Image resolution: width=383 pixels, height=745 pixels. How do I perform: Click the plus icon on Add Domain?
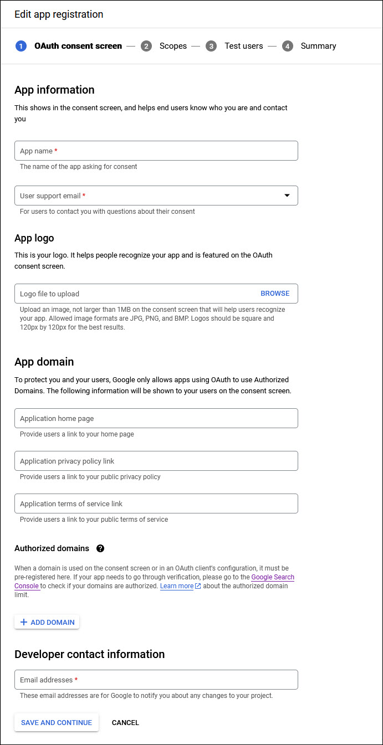(23, 622)
